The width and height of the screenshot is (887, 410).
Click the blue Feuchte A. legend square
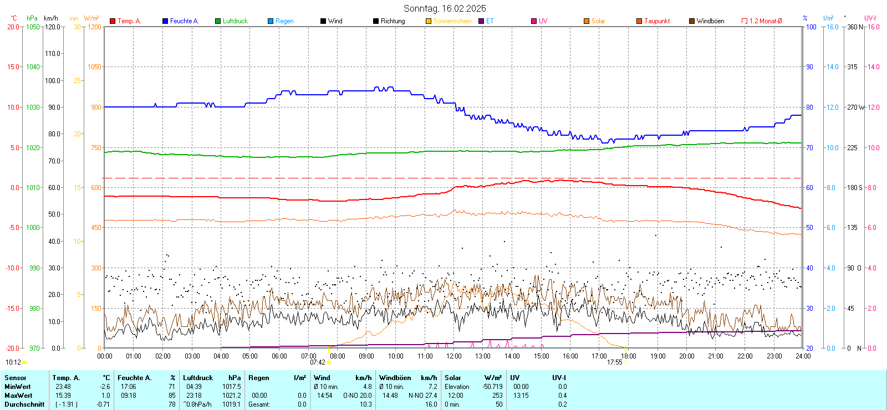[165, 21]
